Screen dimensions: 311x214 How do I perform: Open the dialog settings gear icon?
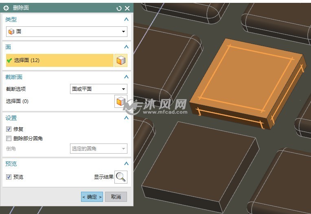(6, 8)
